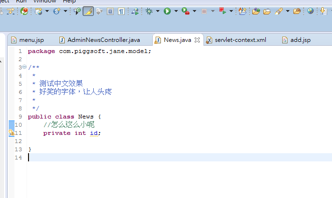This screenshot has height=198, width=332.
Task: Toggle Mark Occurrences highlighter
Action: click(x=88, y=11)
